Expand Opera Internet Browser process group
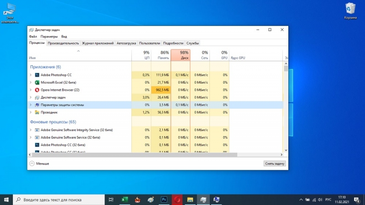Viewport: 365px width, 205px height. coord(31,90)
